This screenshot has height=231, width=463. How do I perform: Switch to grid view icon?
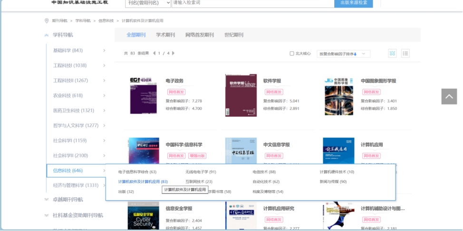pyautogui.click(x=392, y=53)
